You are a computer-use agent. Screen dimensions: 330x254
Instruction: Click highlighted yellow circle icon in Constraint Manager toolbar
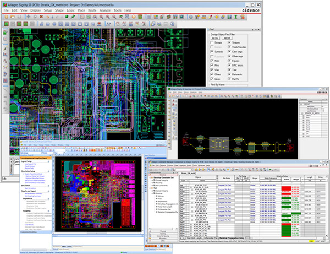pos(228,170)
